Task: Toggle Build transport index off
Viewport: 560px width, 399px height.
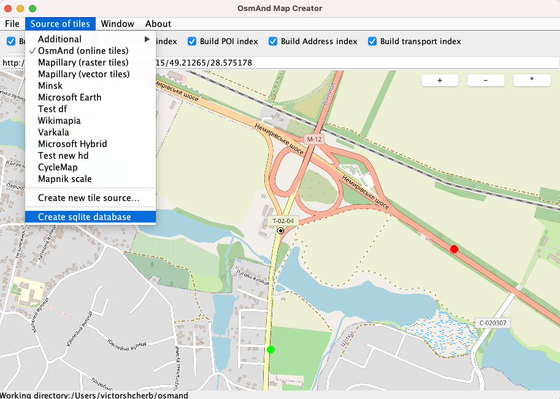Action: pos(372,41)
